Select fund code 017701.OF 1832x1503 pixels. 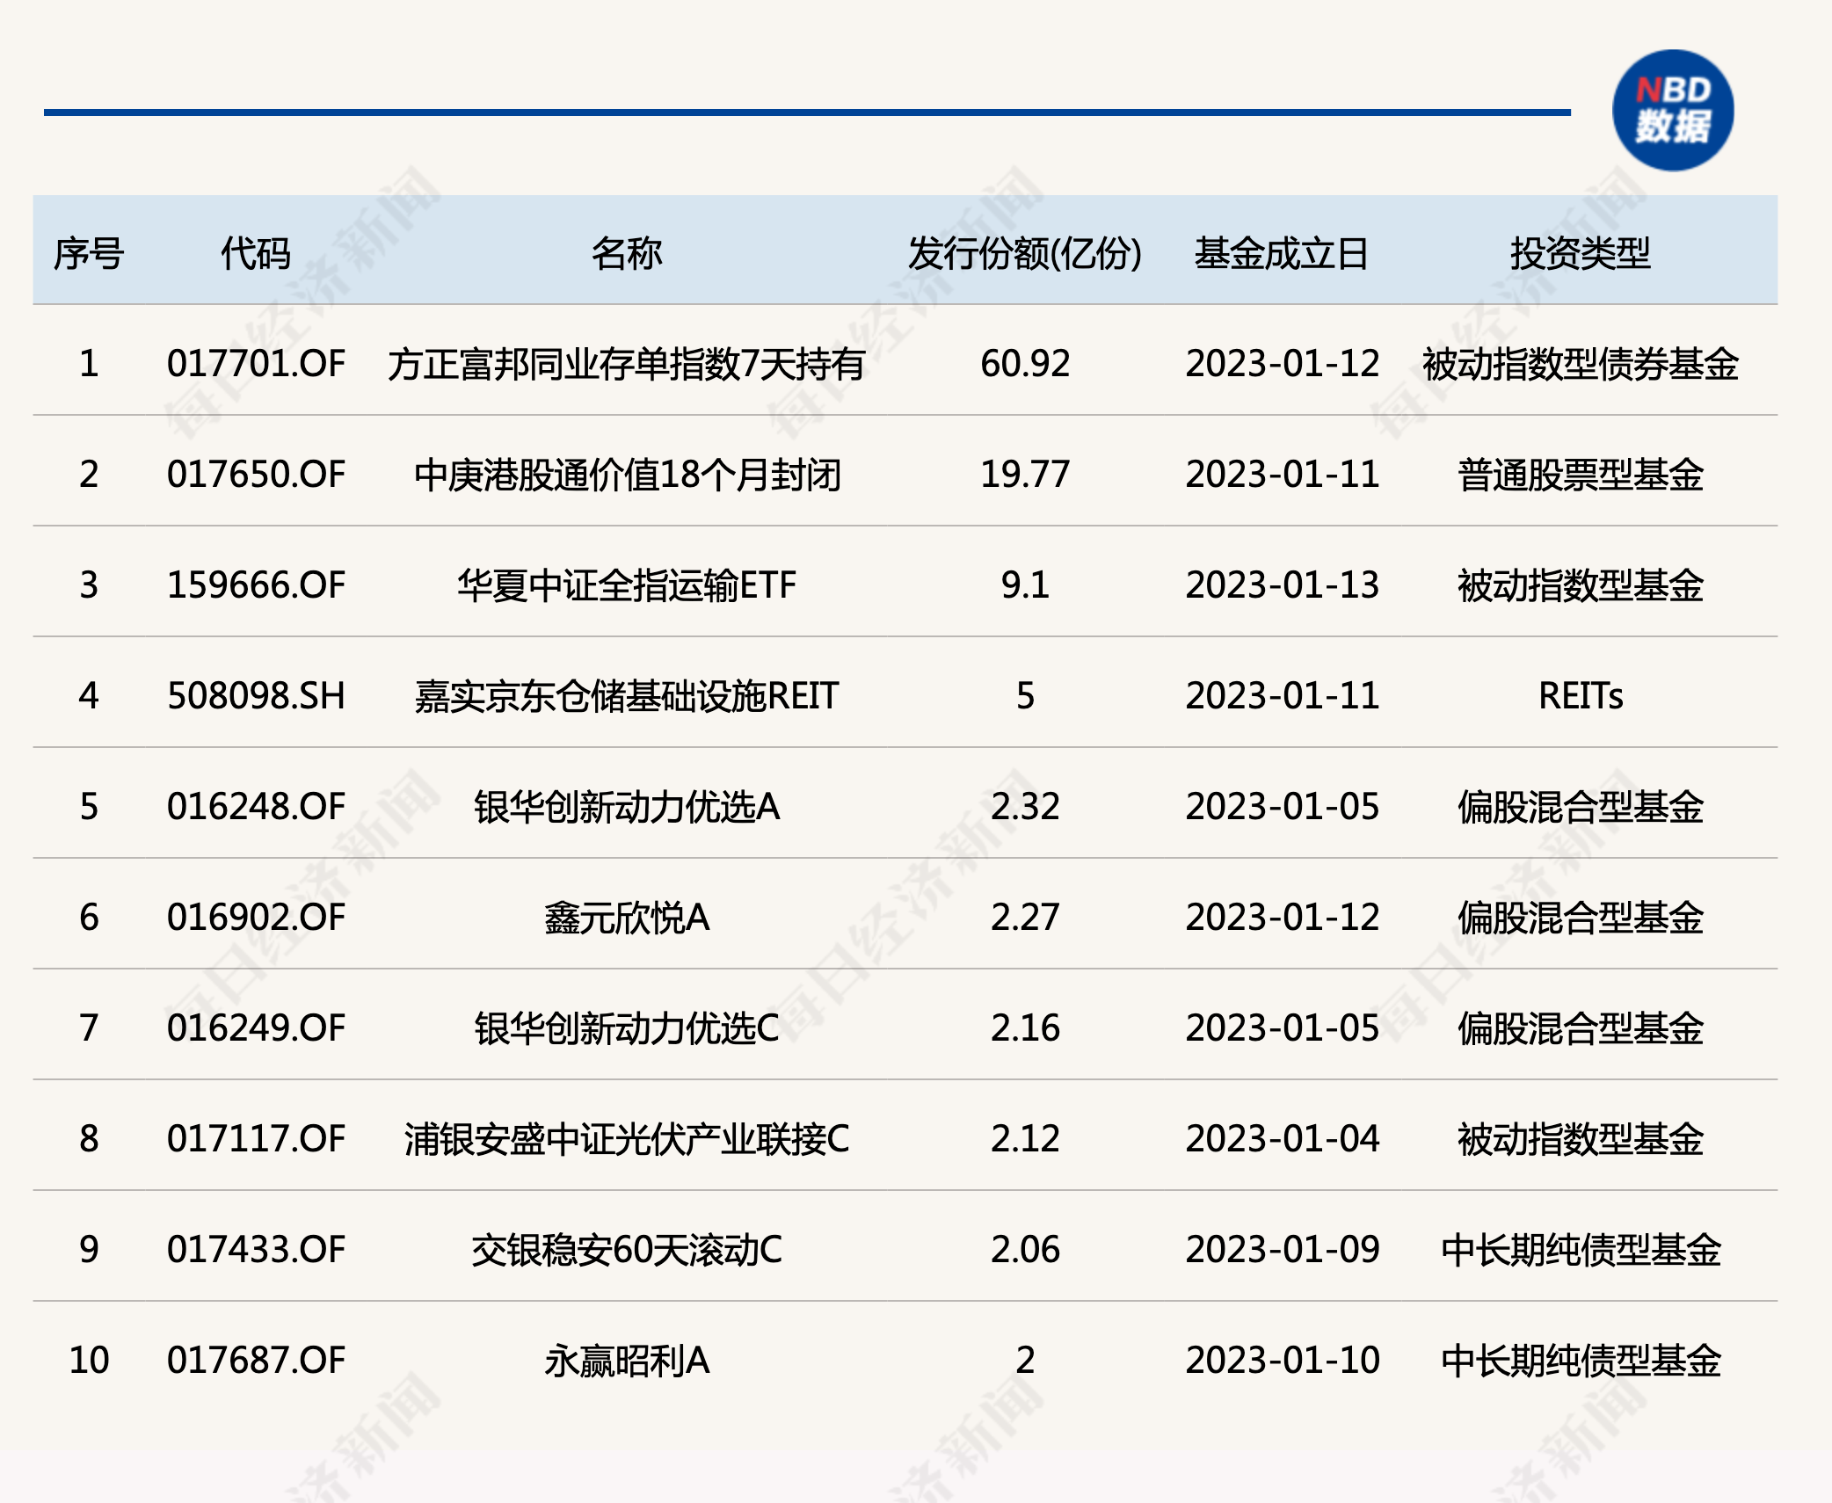tap(256, 364)
